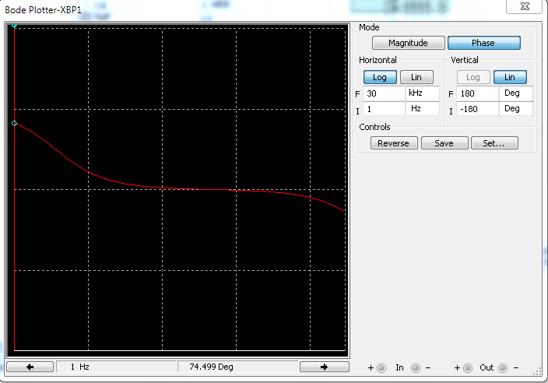Click the left arrow cursor button
This screenshot has width=548, height=383.
pos(30,367)
